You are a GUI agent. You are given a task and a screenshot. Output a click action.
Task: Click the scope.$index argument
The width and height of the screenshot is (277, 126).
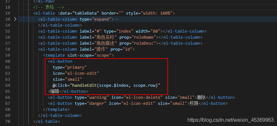[114, 85]
